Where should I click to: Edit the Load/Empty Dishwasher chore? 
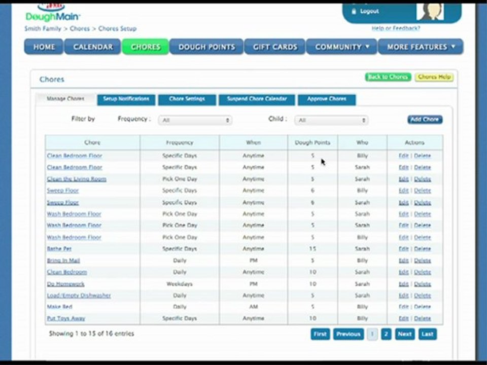(403, 296)
